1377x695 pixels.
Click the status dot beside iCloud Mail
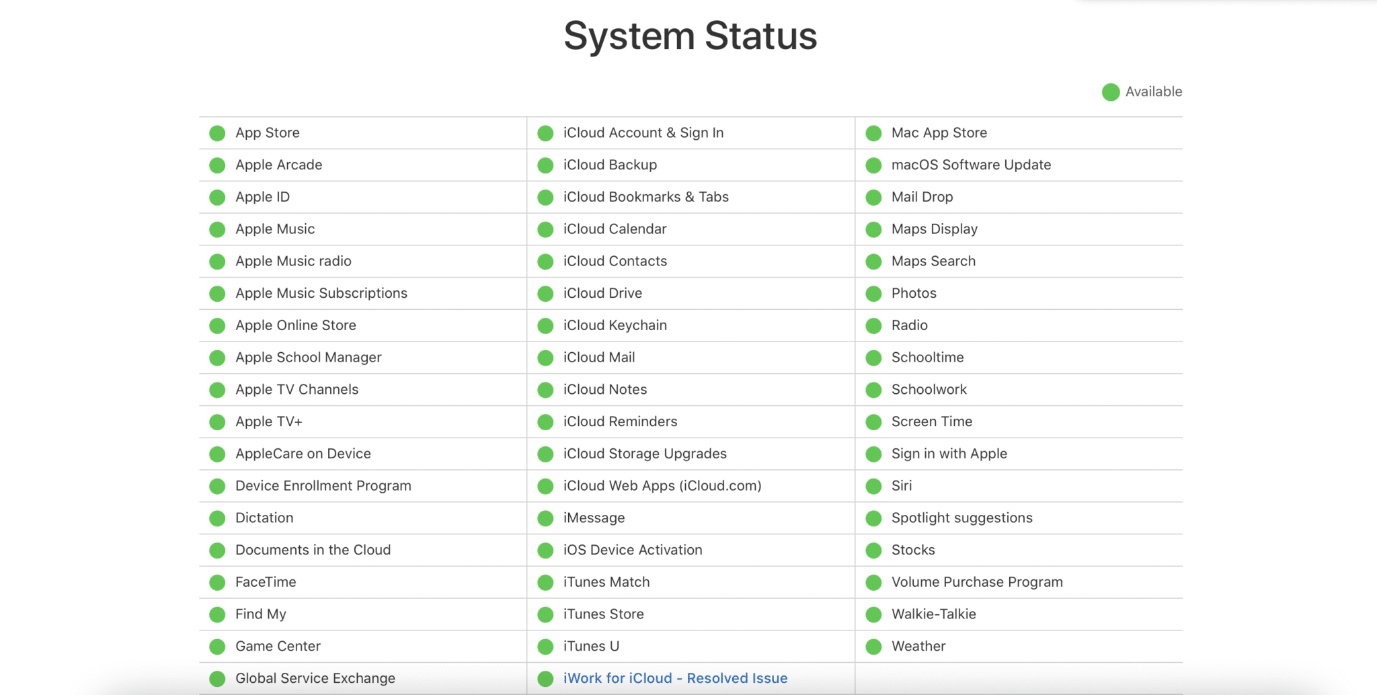(x=545, y=357)
